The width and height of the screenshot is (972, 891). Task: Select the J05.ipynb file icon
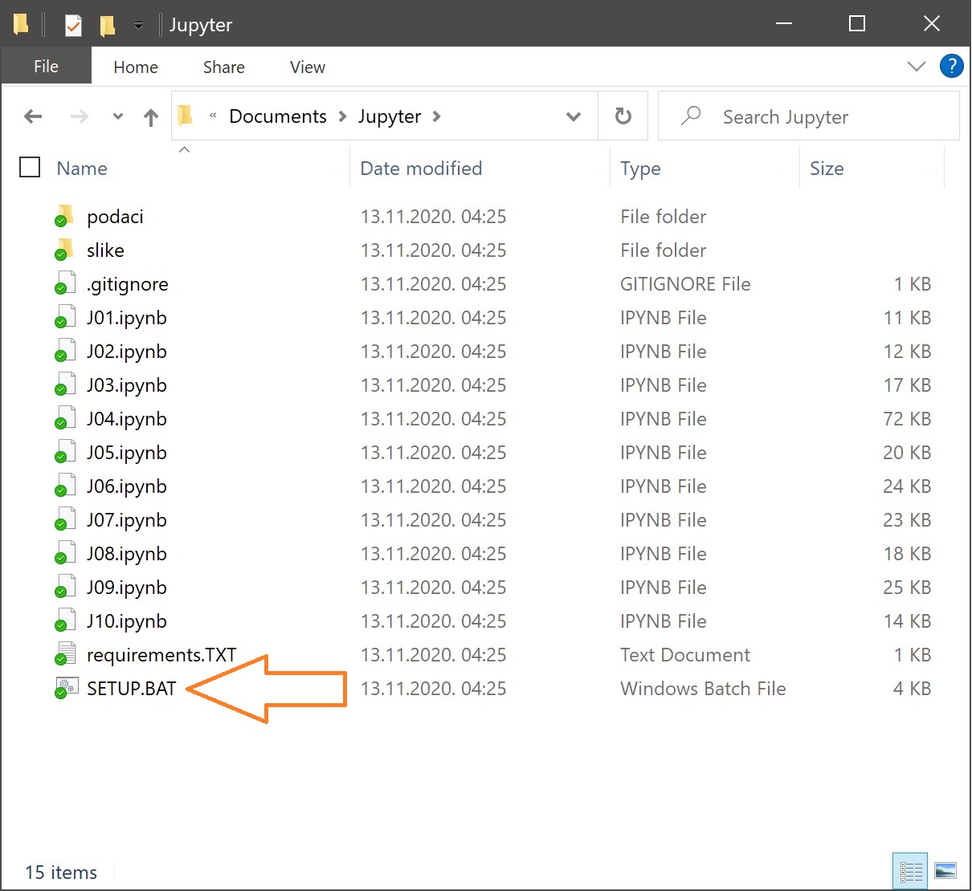point(64,452)
